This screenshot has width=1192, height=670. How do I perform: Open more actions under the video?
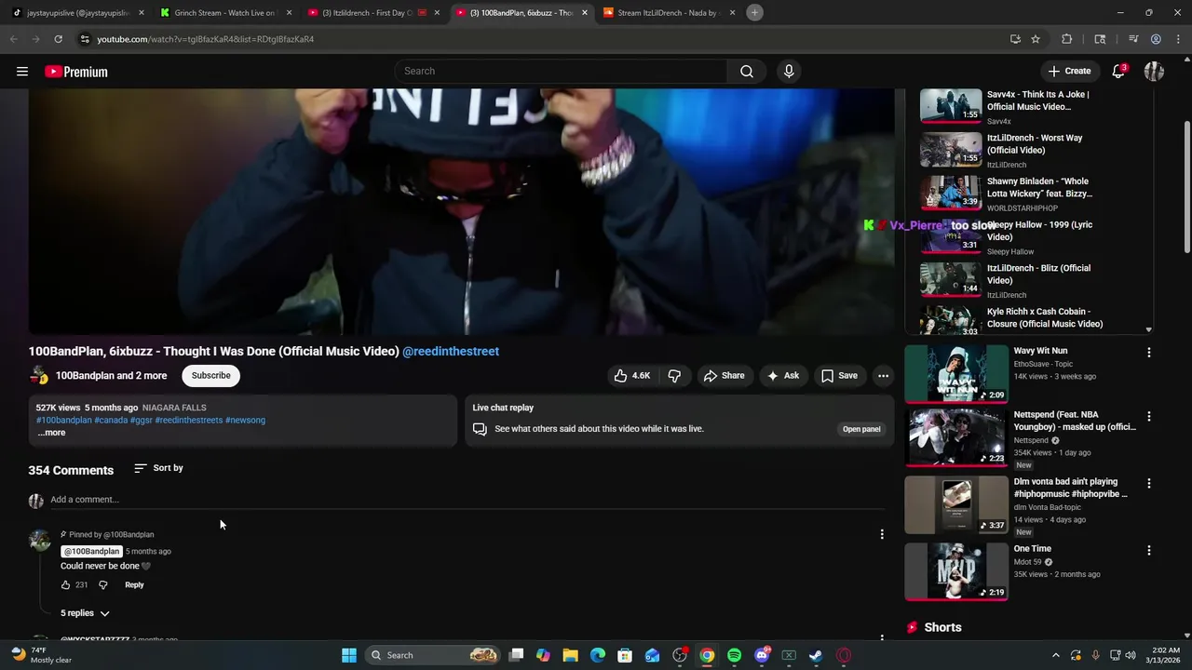883,376
